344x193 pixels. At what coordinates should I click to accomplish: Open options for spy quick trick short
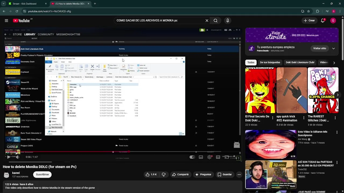[x=304, y=118]
